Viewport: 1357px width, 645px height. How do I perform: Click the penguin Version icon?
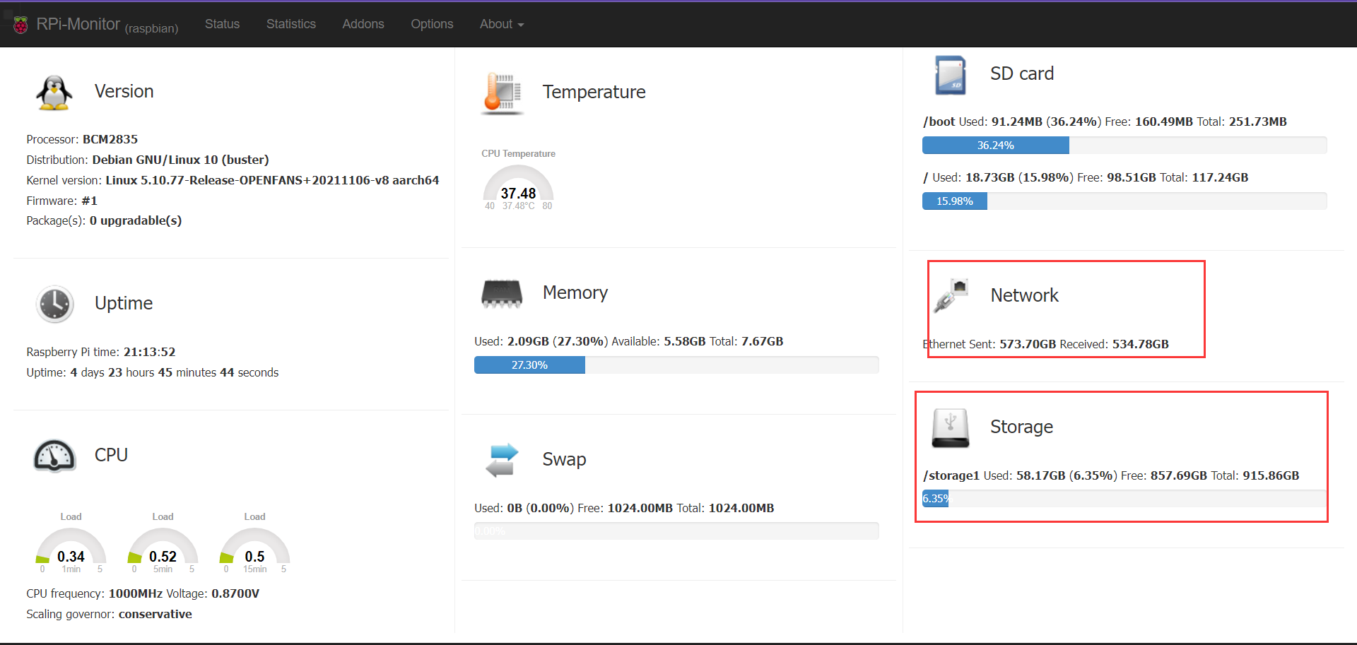pos(54,93)
